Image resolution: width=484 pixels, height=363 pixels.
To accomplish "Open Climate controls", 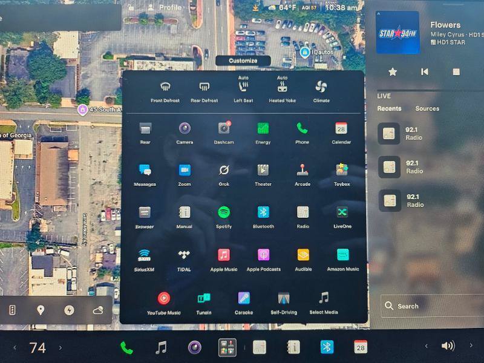I will (x=321, y=91).
